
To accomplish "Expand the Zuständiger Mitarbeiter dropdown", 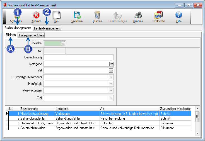I will [x=111, y=77].
